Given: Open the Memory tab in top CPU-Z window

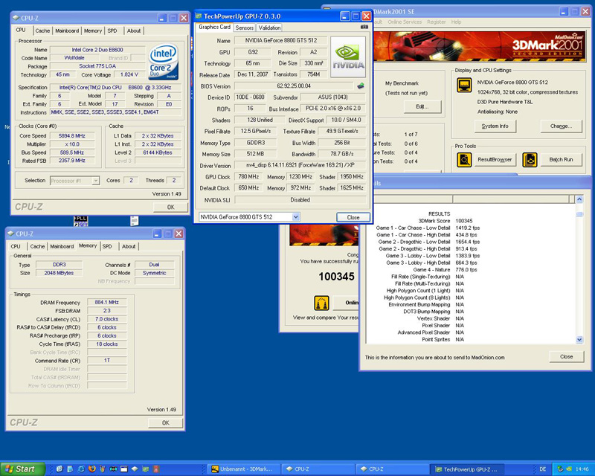Looking at the screenshot, I should (x=93, y=30).
